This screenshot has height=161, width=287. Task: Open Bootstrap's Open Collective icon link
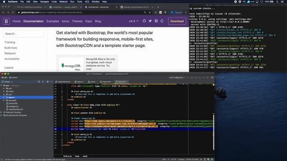(x=162, y=21)
